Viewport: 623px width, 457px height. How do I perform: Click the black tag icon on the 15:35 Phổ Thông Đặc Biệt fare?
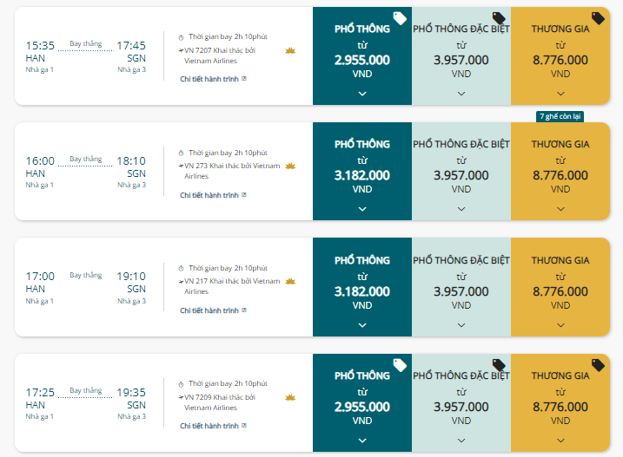(499, 18)
